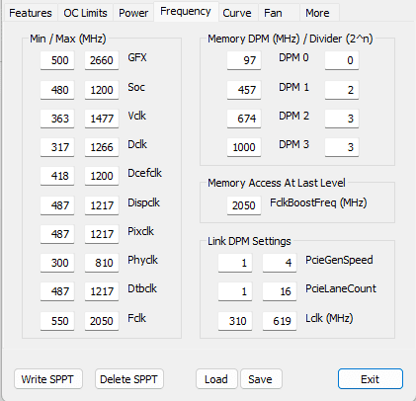This screenshot has height=401, width=416.
Task: Click the Save button
Action: tap(261, 379)
